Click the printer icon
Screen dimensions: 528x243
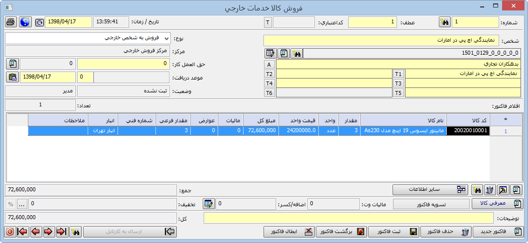[x=11, y=22]
